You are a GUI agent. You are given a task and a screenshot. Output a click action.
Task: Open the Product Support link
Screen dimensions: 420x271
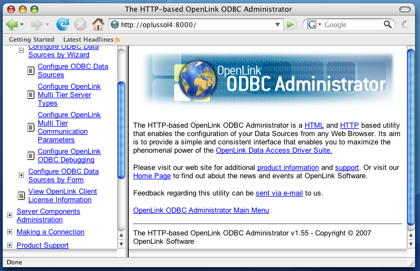(x=43, y=245)
